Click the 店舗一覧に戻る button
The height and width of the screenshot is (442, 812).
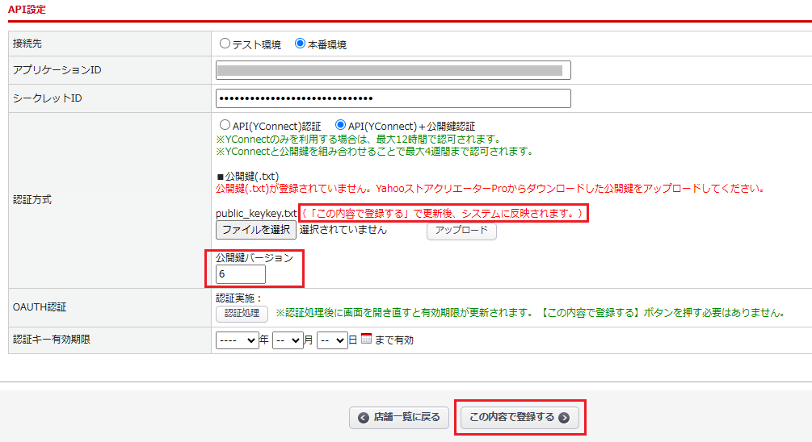tap(400, 417)
